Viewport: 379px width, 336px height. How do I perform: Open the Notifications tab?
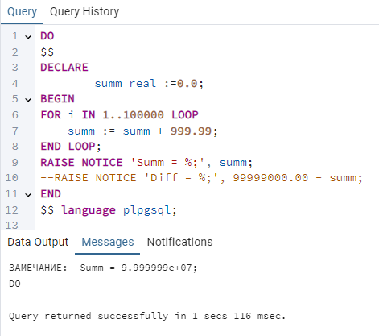[x=179, y=242]
